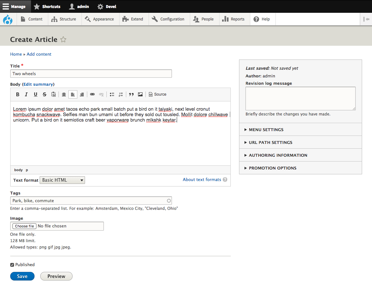
Task: Select the p element in editor path bar
Action: (27, 170)
